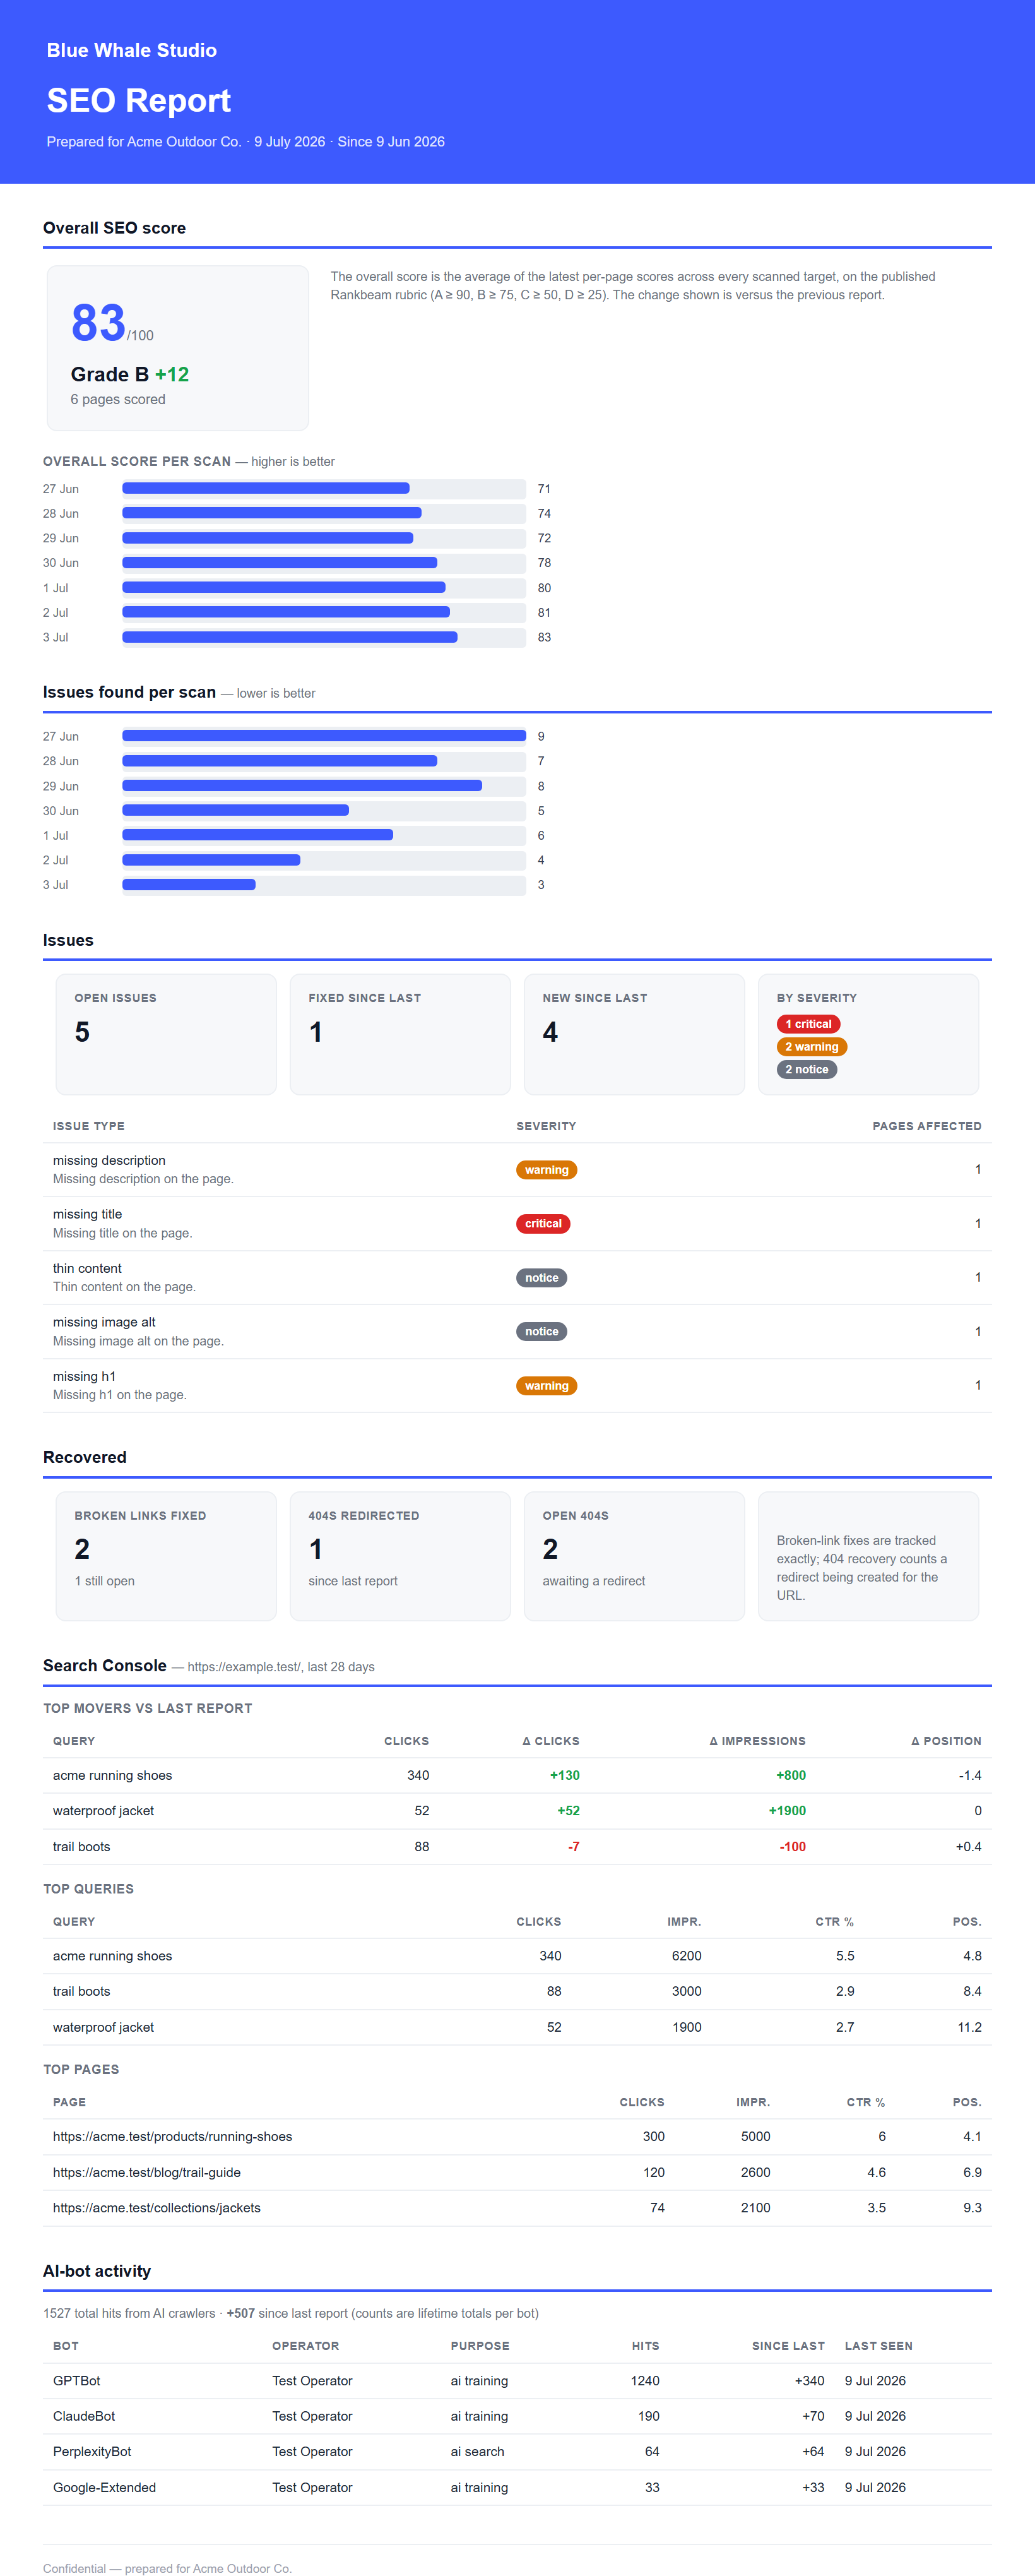Click the CTR % header in Top Queries

tap(834, 1922)
